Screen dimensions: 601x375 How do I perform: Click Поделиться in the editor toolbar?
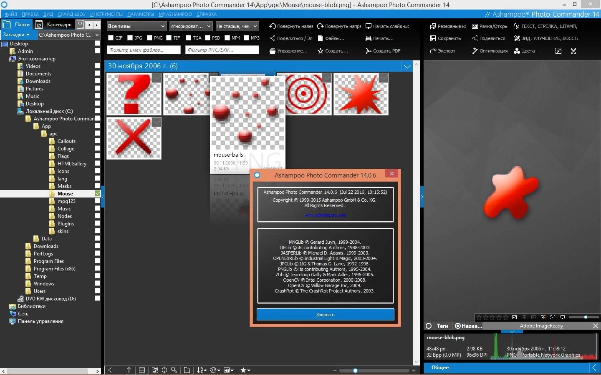488,38
